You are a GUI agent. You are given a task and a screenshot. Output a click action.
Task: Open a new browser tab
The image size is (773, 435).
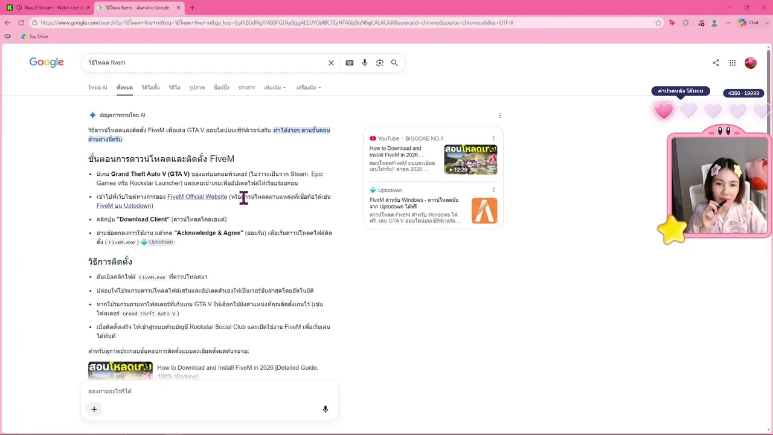(192, 8)
